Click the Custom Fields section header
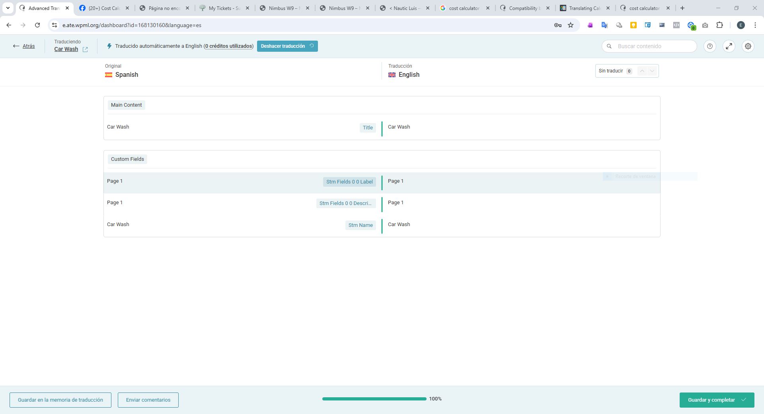Screen dimensions: 764x414 pos(127,159)
